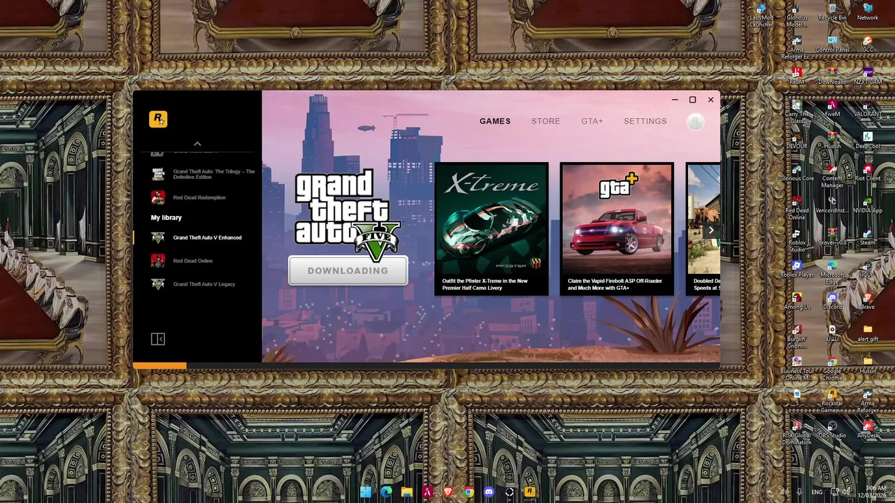
Task: Open the RedM desktop shortcut
Action: (x=796, y=76)
